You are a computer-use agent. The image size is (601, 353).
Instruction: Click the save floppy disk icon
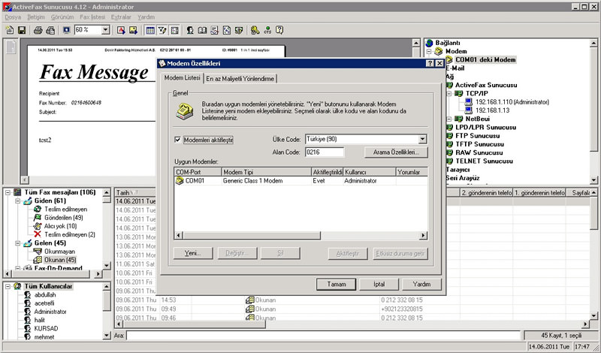(x=22, y=30)
